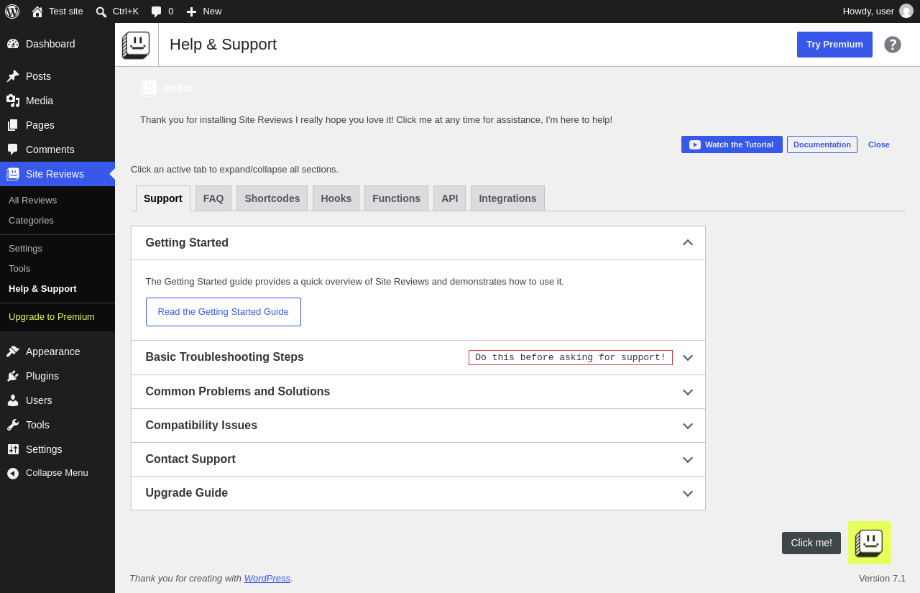Click the Version 7.1 footer text
This screenshot has height=593, width=920.
(882, 578)
